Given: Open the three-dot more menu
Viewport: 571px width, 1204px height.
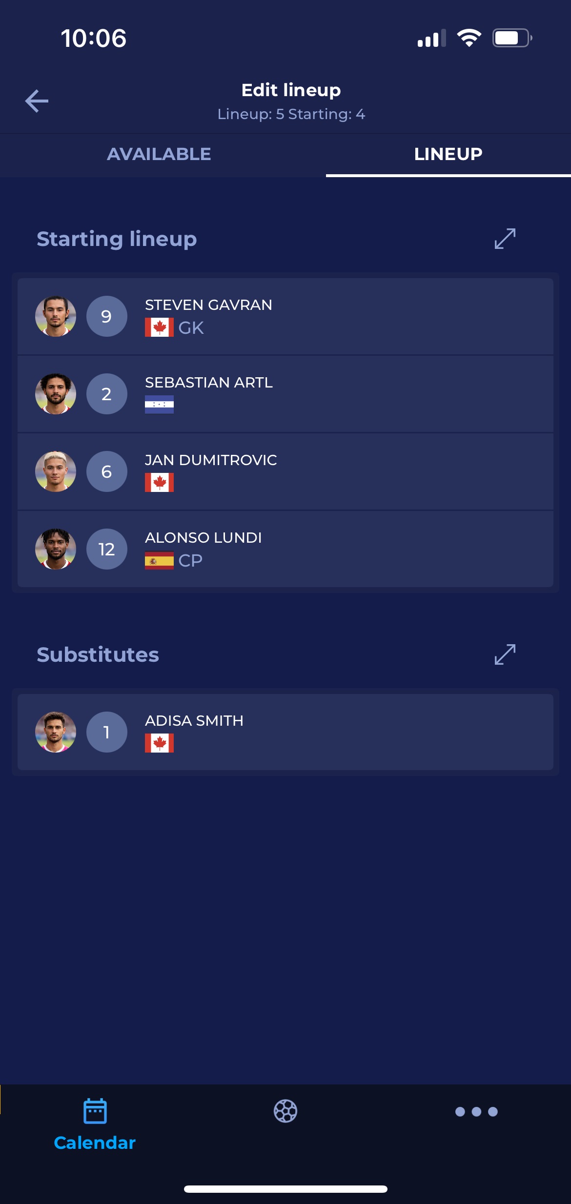Looking at the screenshot, I should [x=476, y=1112].
